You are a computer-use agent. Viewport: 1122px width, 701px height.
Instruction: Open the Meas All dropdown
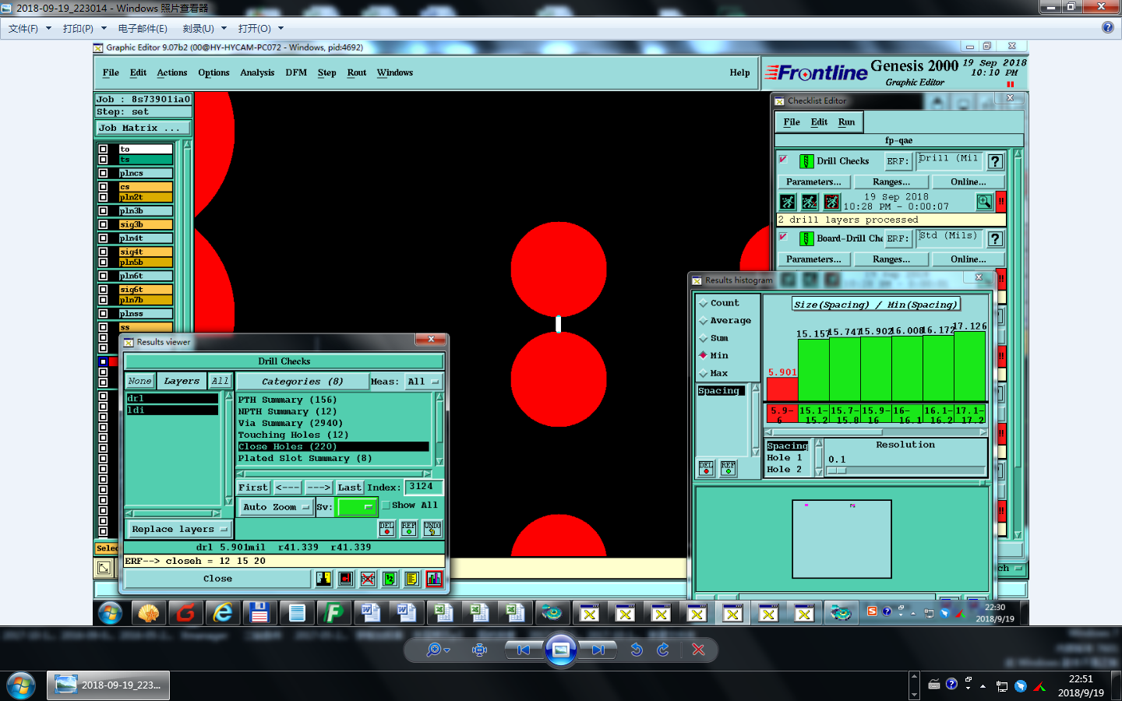[x=424, y=382]
